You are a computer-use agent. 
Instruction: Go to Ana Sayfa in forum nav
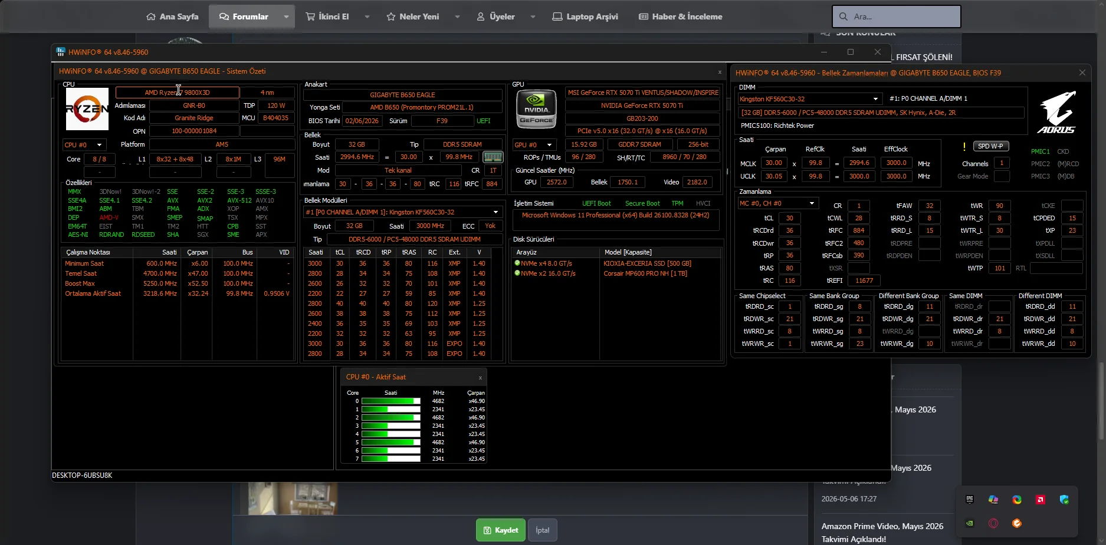pyautogui.click(x=172, y=16)
